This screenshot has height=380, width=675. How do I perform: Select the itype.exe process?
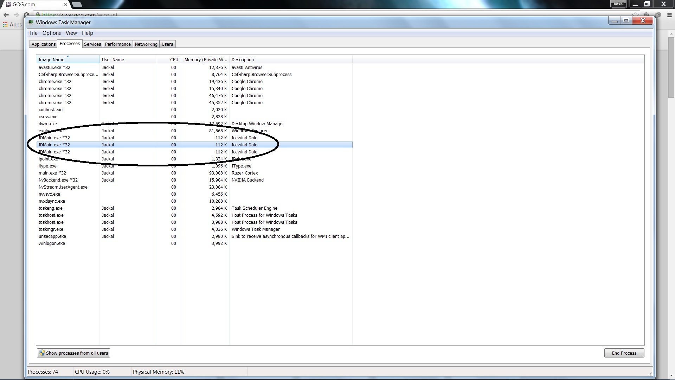(194, 166)
